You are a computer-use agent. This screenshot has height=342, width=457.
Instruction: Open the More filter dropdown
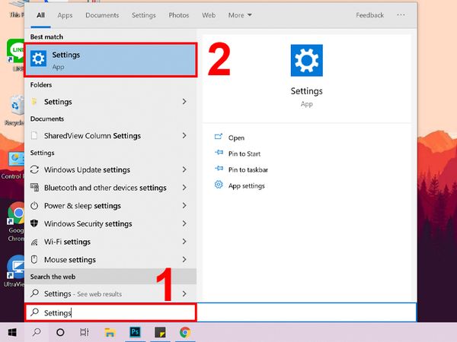tap(240, 15)
